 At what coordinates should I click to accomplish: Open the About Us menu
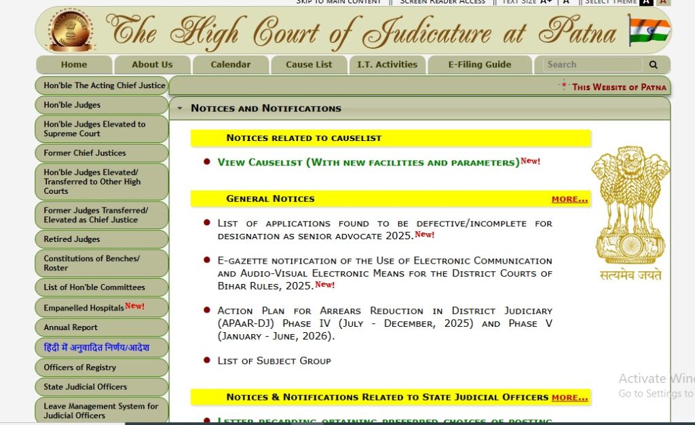click(x=152, y=64)
